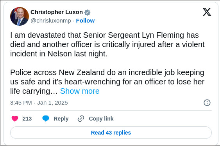Select the Reply text label

pos(61,119)
